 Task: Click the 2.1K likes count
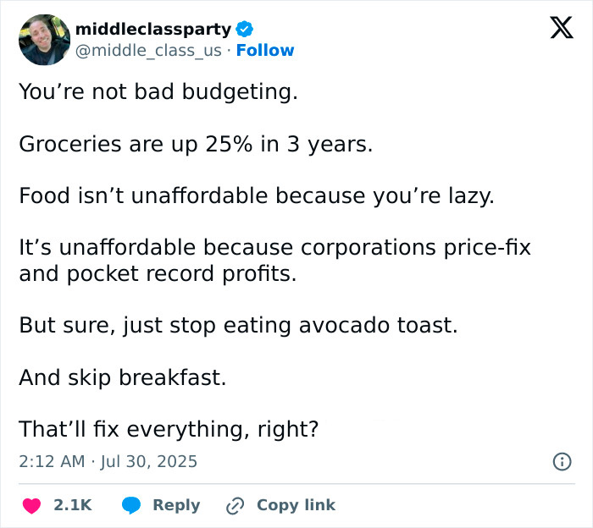72,505
